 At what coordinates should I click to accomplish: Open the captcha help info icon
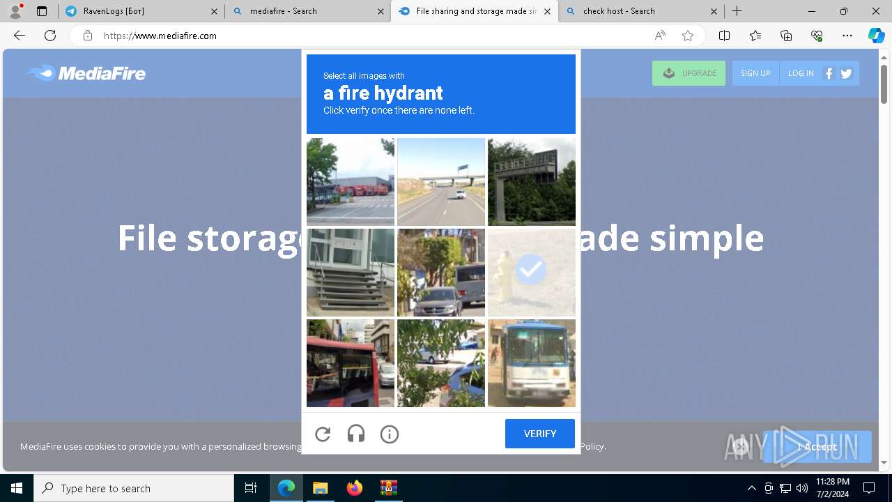click(390, 434)
